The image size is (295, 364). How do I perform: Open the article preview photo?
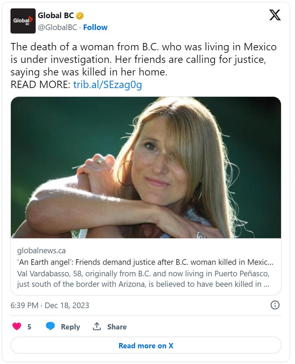(146, 168)
